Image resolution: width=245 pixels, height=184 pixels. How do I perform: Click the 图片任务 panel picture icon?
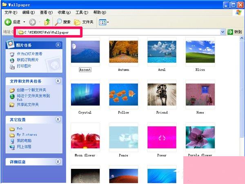(11, 44)
